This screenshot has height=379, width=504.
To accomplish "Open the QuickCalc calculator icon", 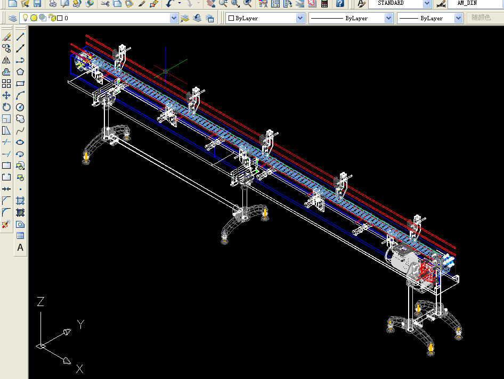I will [x=324, y=3].
